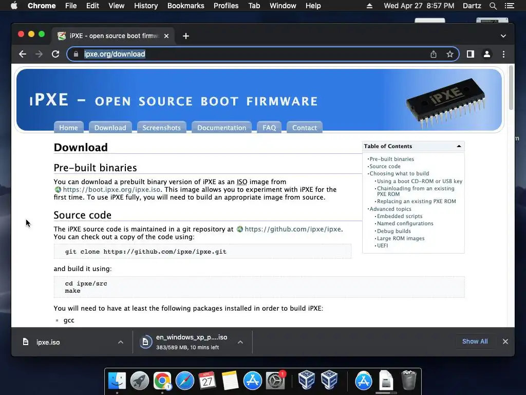Click Show All downloads
This screenshot has height=395, width=526.
pos(475,342)
